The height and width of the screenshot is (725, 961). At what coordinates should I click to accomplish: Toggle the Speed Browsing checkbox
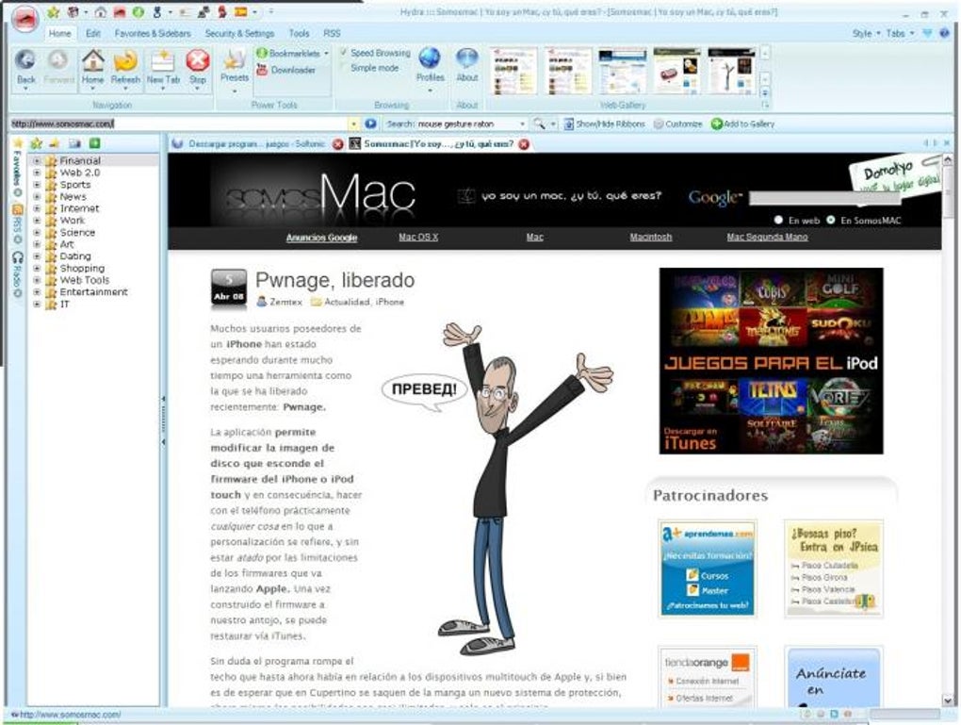coord(344,53)
